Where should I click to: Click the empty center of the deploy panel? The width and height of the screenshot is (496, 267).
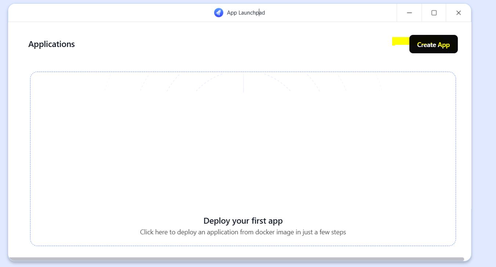pyautogui.click(x=243, y=147)
